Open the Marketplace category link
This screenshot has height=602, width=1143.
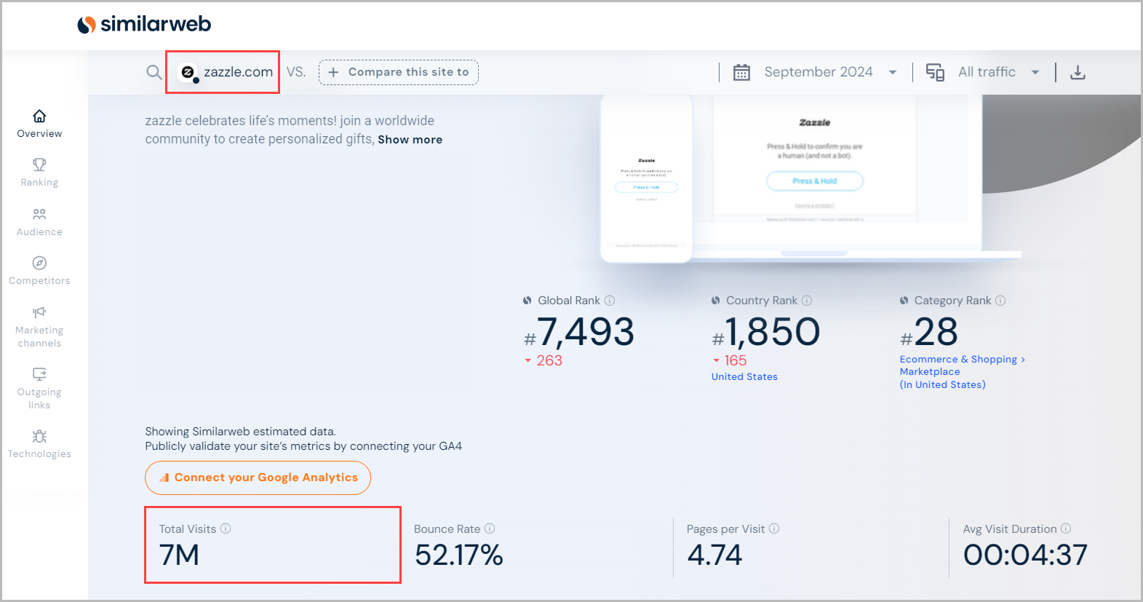coord(930,372)
